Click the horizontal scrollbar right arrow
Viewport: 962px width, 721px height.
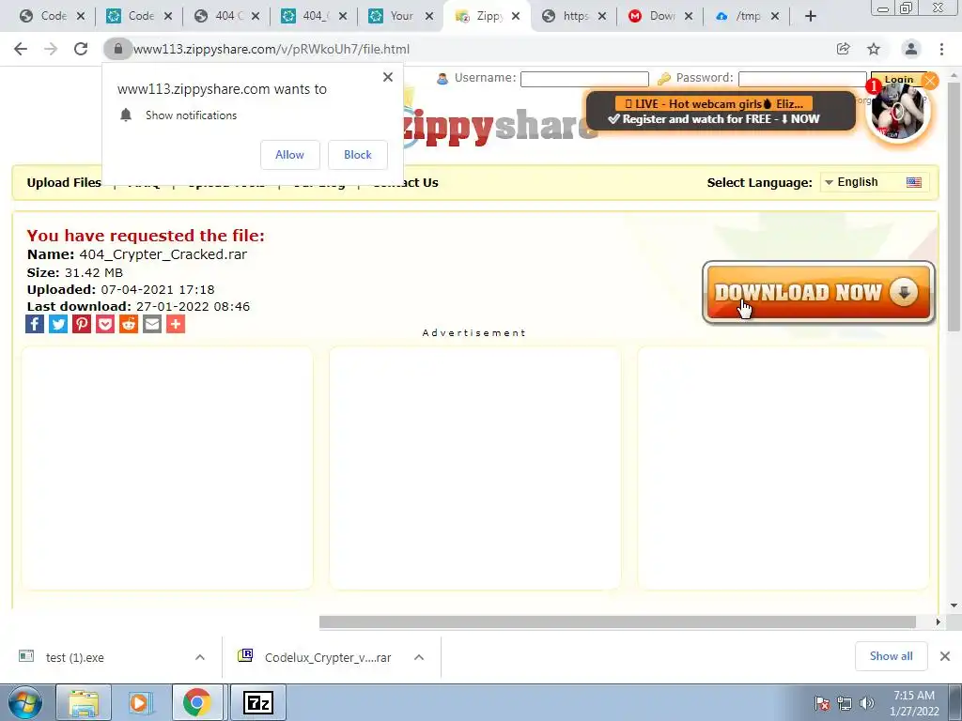[939, 621]
